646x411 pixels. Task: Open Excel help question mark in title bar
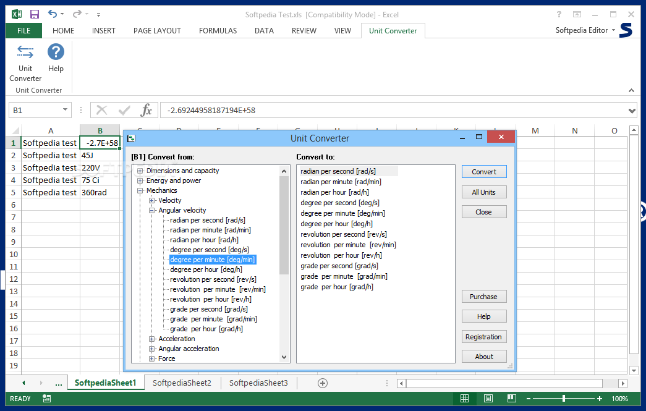(559, 14)
